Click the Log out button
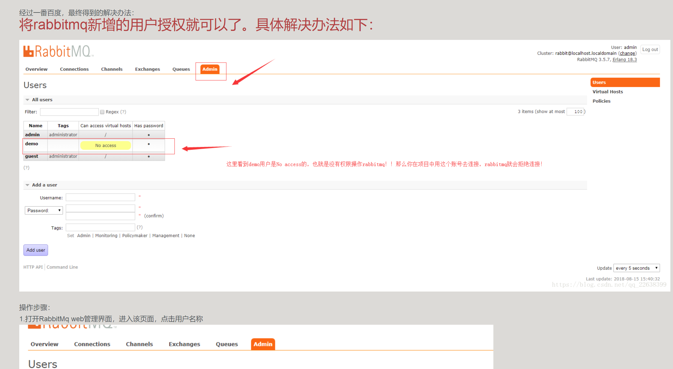Viewport: 673px width, 369px height. click(650, 50)
